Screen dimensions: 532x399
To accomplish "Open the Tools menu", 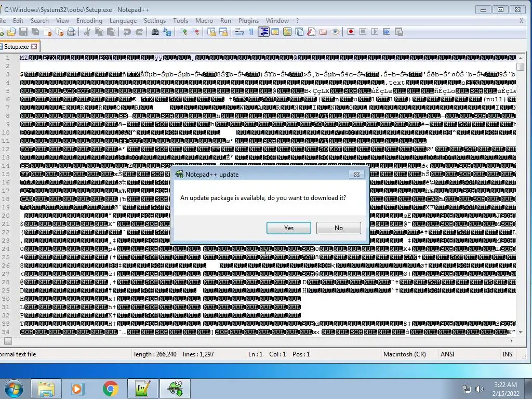I will click(180, 21).
